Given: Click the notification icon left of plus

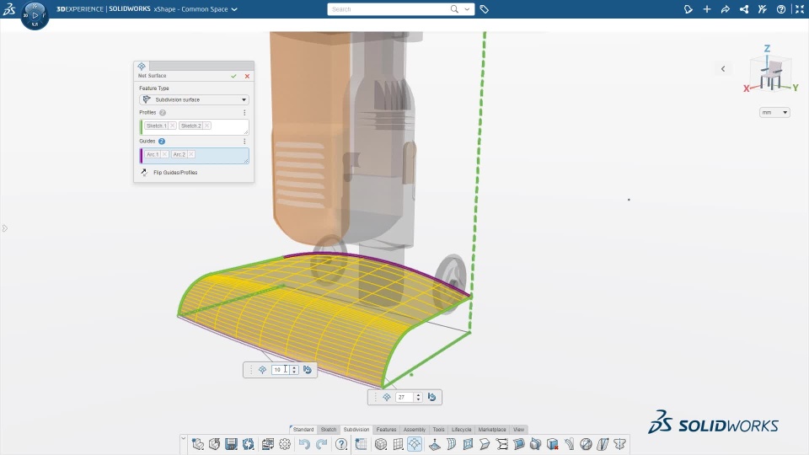Looking at the screenshot, I should 688,9.
